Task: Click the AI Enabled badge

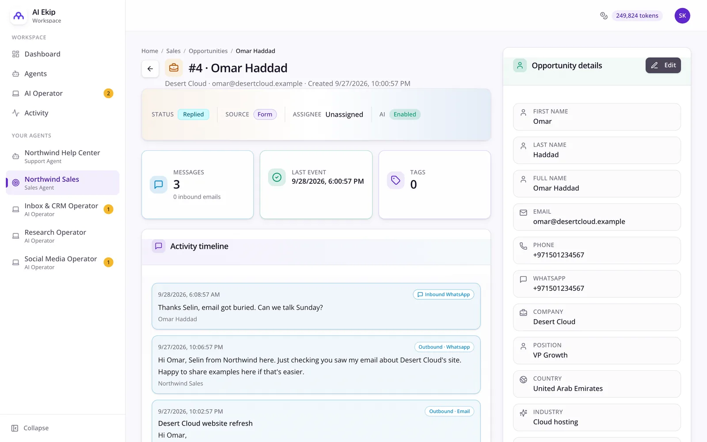Action: pyautogui.click(x=405, y=114)
